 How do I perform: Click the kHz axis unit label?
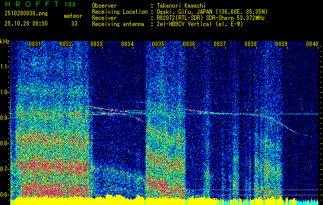pos(5,41)
